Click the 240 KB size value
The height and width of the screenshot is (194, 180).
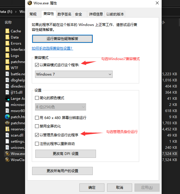point(171,148)
